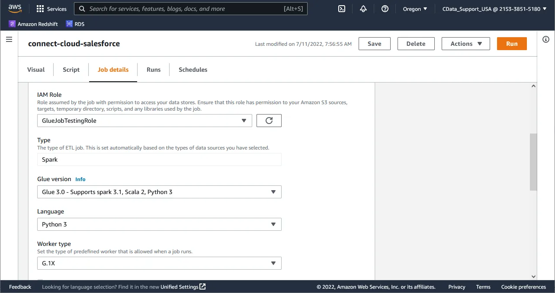Switch to the Visual tab
Image resolution: width=555 pixels, height=293 pixels.
[35, 70]
